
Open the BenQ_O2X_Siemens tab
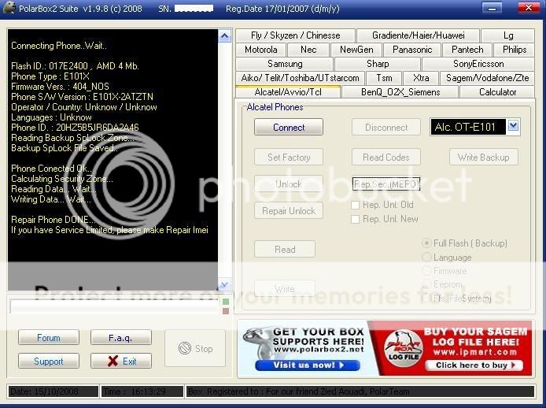tap(400, 92)
